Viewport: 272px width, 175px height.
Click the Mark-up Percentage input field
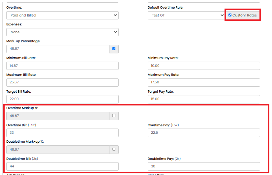point(58,49)
